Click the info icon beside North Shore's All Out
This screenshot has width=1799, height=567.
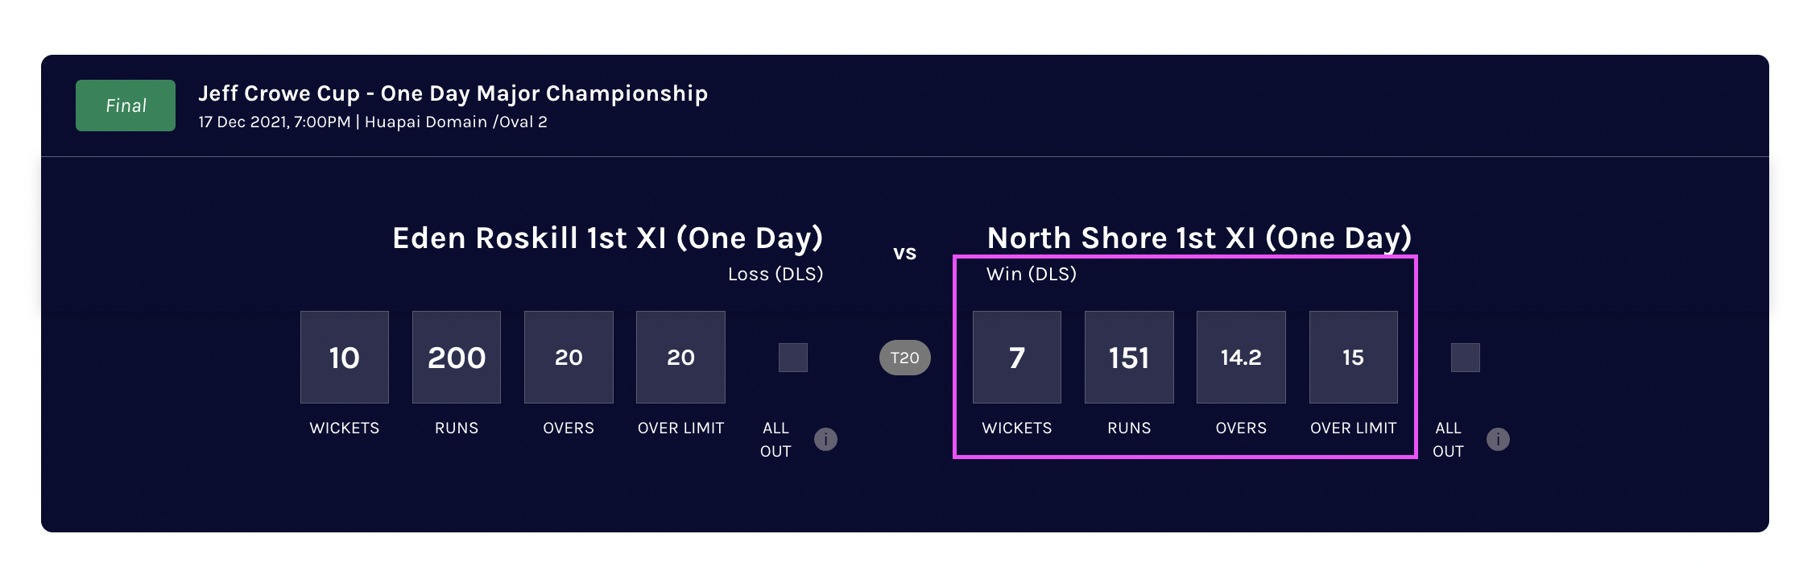pos(1498,439)
